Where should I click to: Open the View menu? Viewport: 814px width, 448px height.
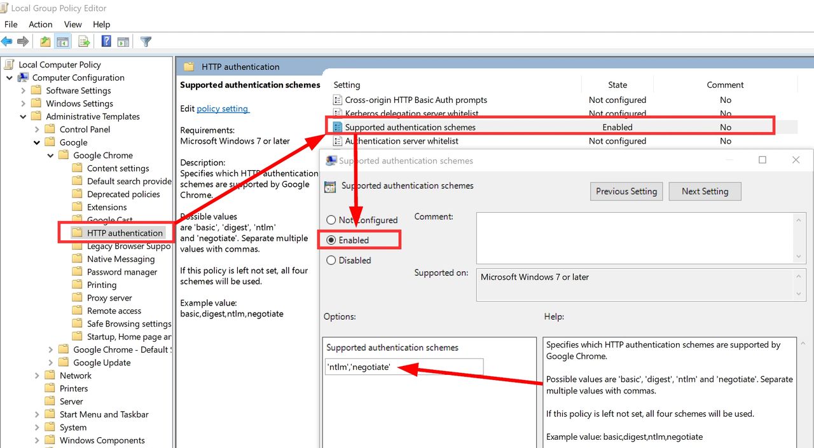tap(72, 24)
